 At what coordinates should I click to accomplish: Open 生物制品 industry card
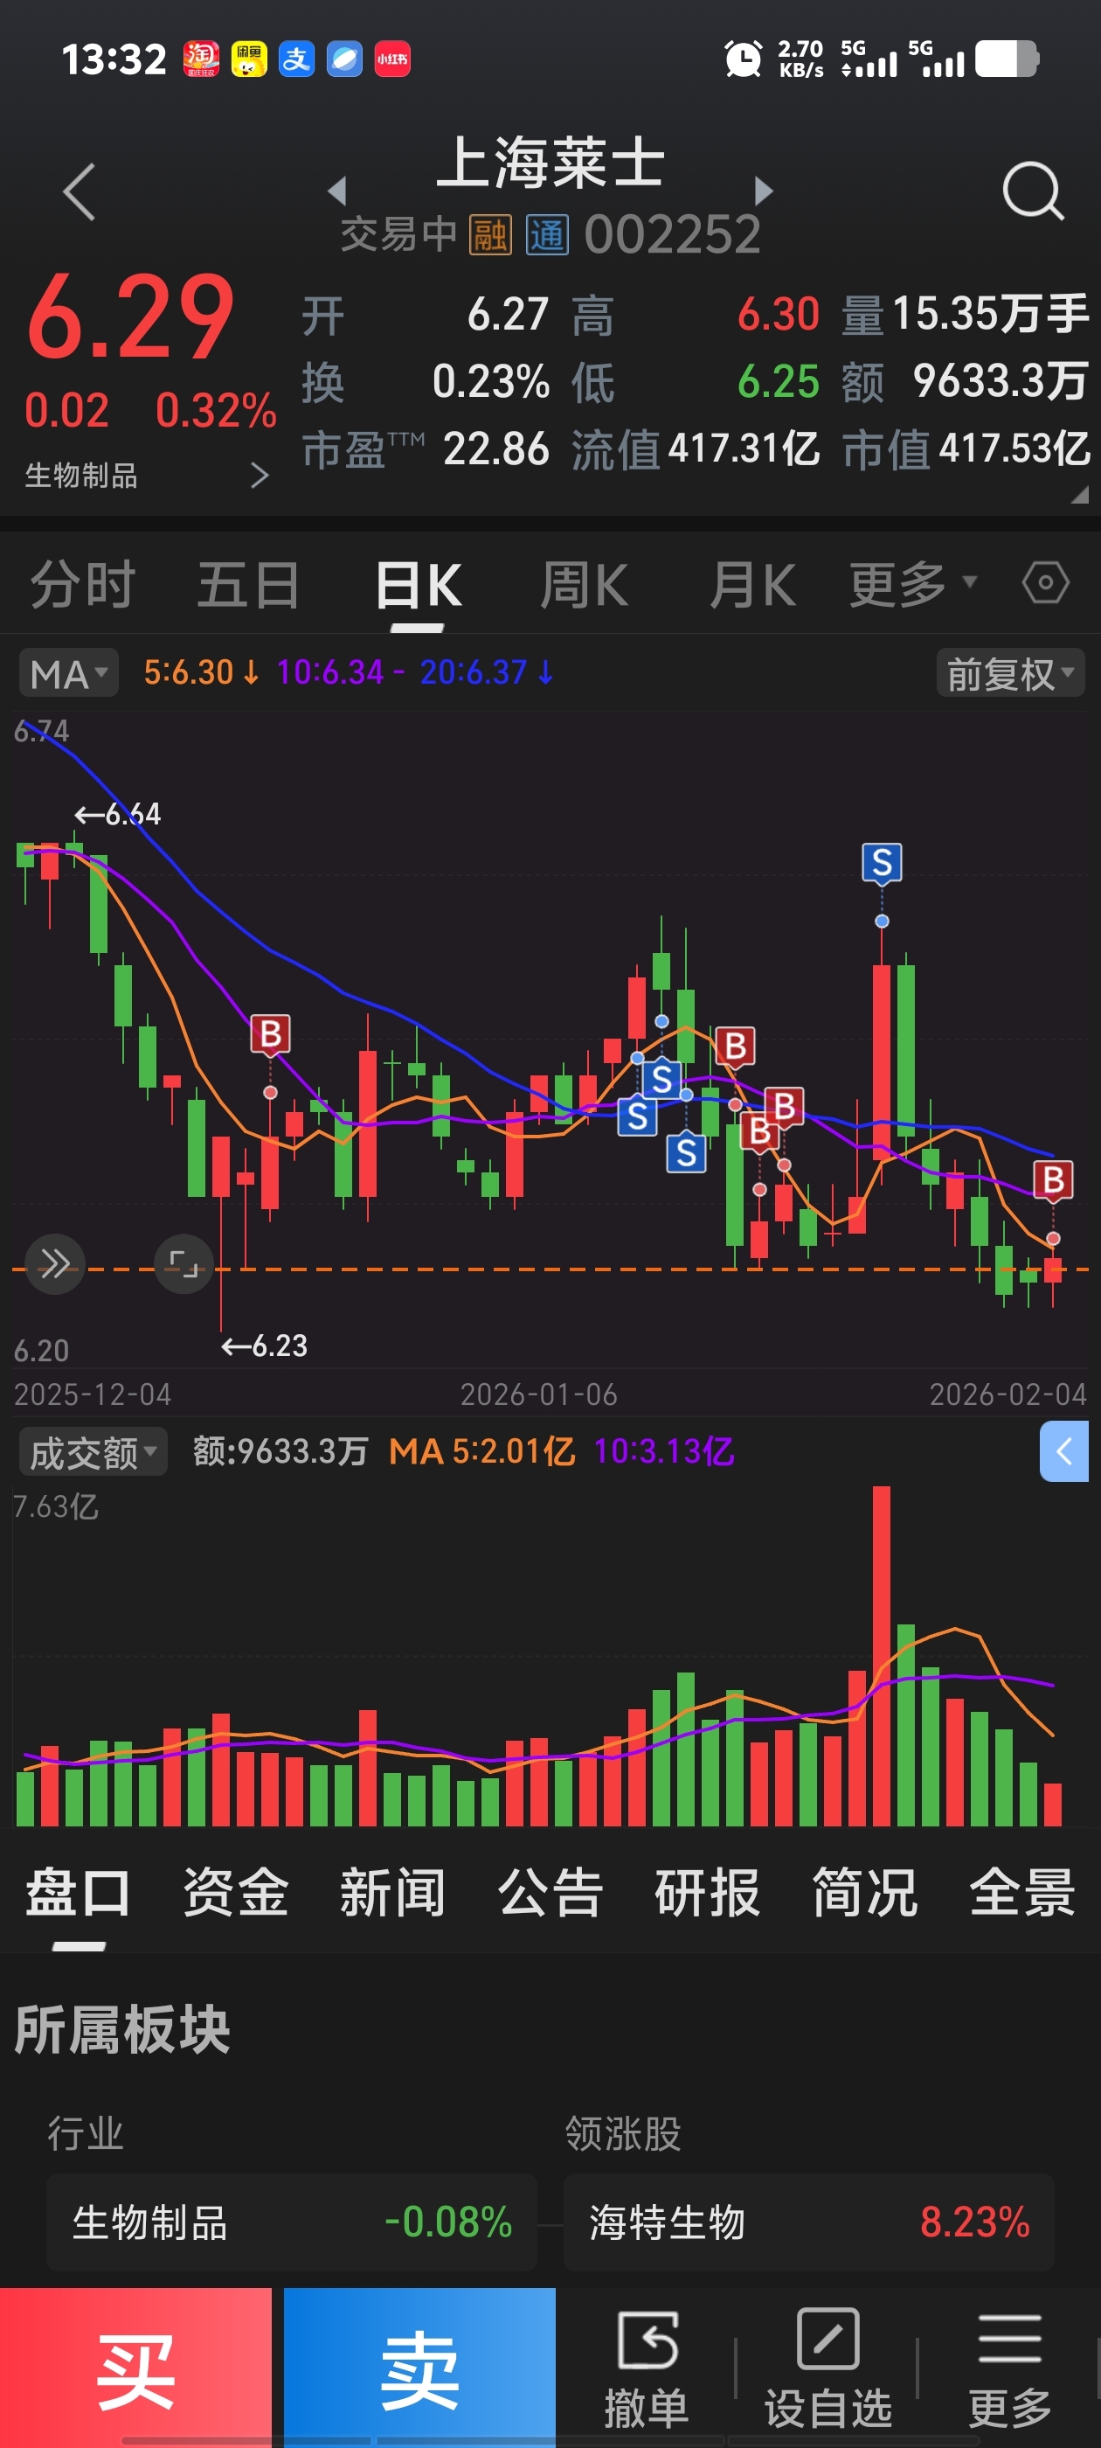pyautogui.click(x=292, y=2222)
